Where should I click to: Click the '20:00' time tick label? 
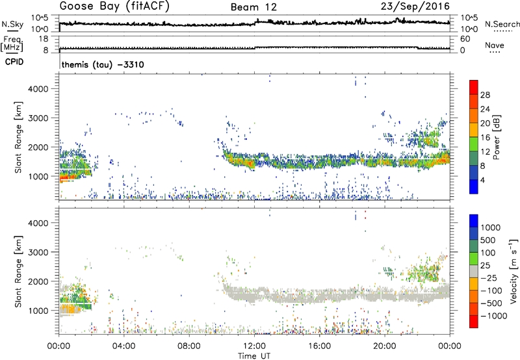(x=384, y=346)
